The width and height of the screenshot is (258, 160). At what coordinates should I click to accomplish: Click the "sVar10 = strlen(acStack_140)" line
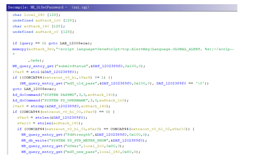coord(50,123)
